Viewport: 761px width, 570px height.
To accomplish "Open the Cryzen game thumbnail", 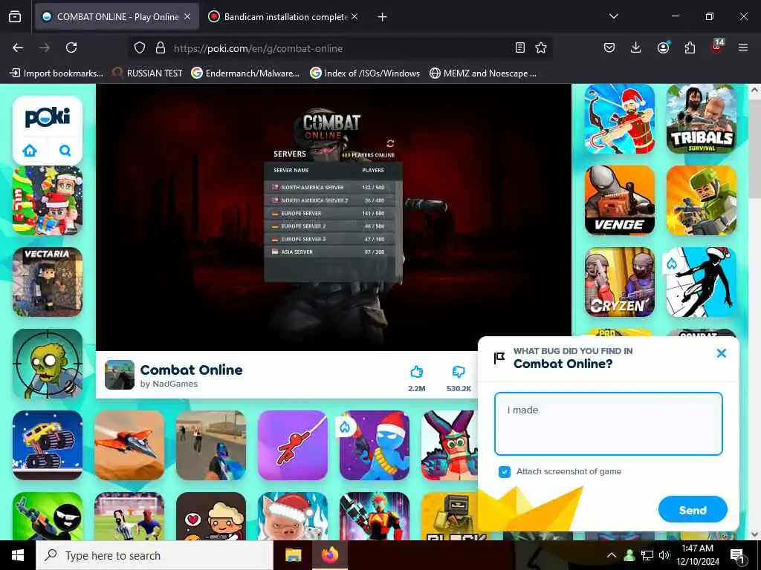I will click(620, 282).
